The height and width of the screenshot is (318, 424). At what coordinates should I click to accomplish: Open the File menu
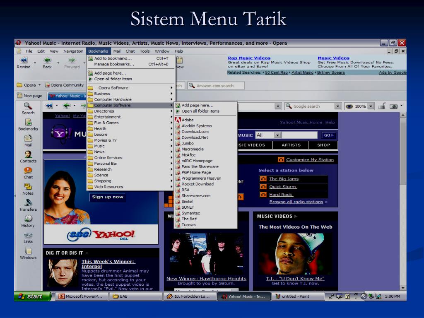pos(29,51)
